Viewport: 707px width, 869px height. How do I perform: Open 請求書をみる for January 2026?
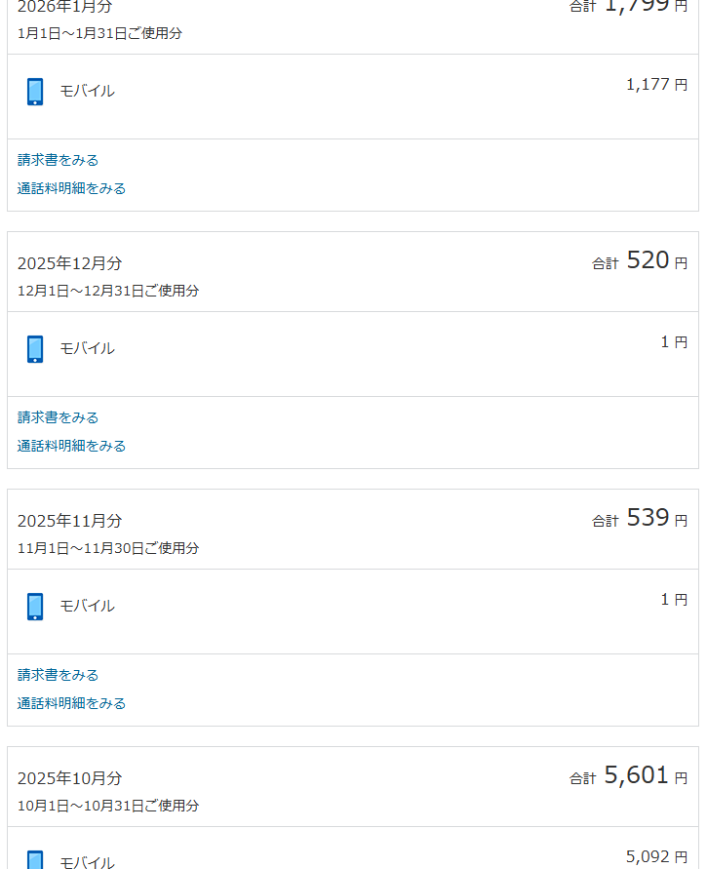59,160
